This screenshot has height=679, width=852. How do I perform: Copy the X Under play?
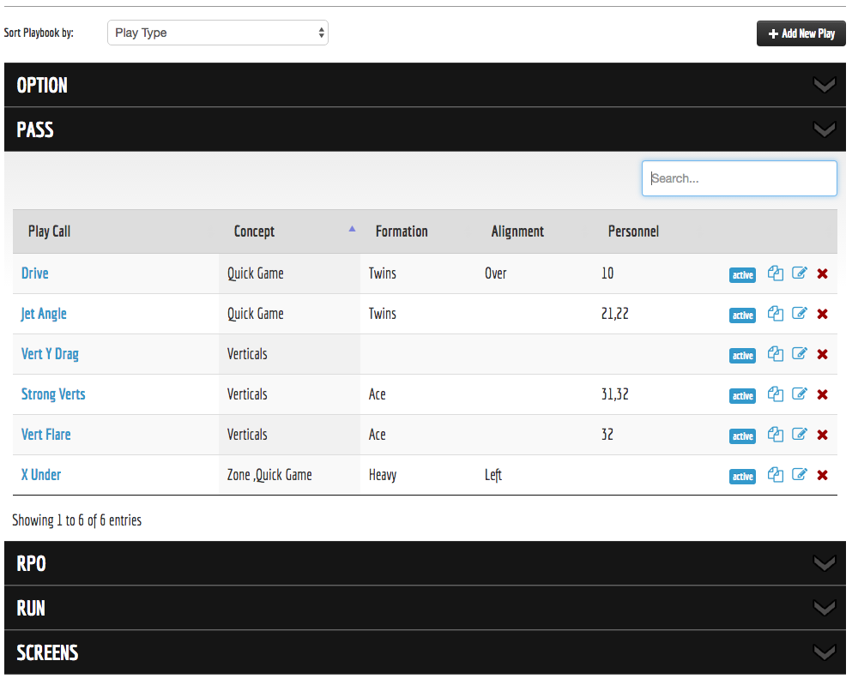tap(776, 475)
